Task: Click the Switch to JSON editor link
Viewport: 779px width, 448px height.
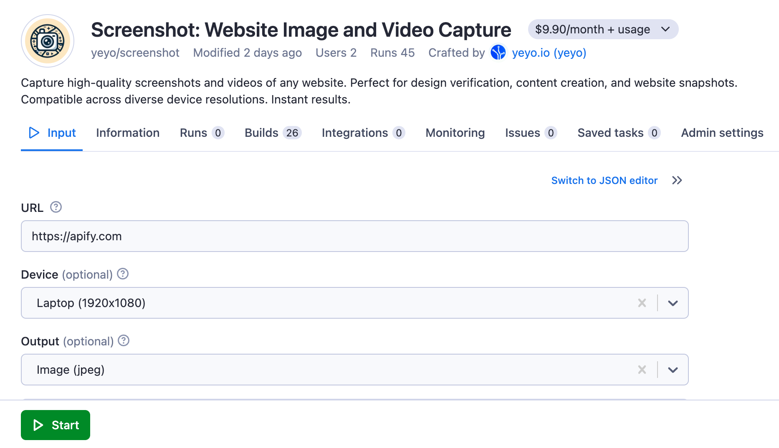Action: click(604, 180)
